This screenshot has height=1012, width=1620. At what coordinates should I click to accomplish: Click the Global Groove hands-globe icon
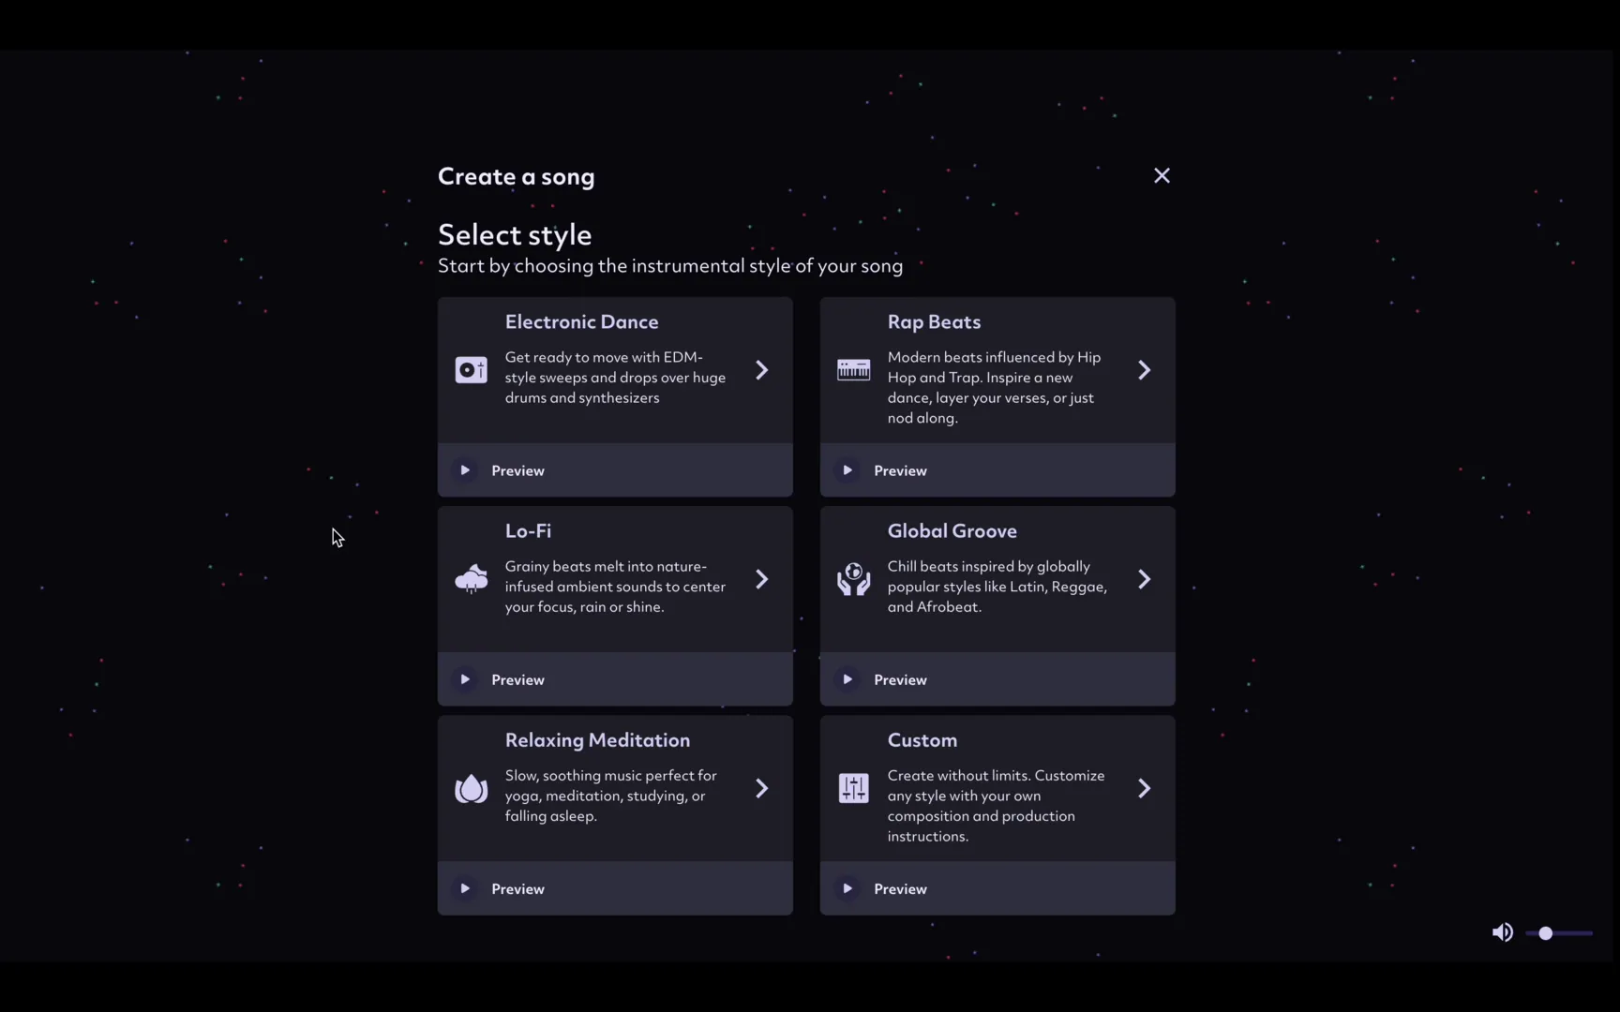coord(853,579)
